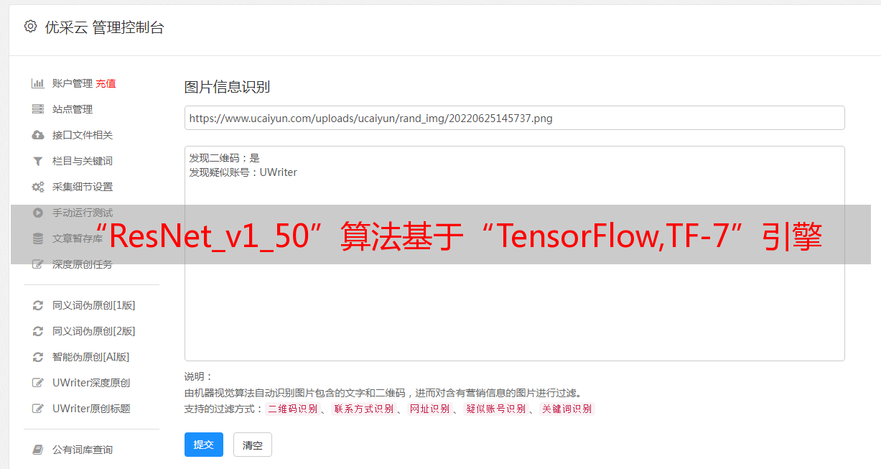881x469 pixels.
Task: Click the book icon beside 公有词库查询
Action: 38,450
